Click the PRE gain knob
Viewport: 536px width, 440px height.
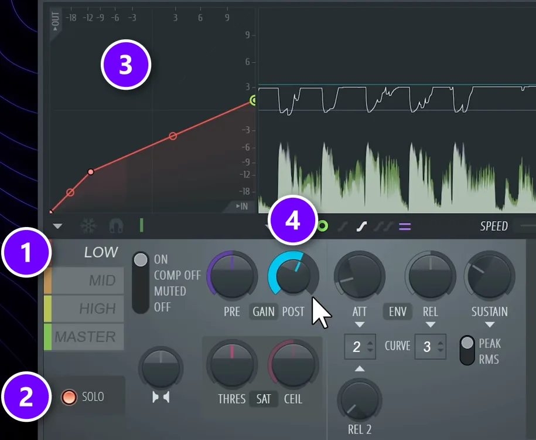(232, 277)
